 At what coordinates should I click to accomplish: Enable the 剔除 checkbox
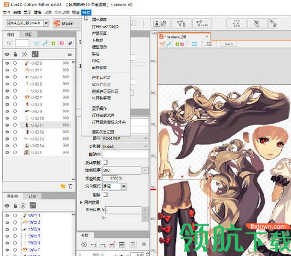tap(105, 194)
